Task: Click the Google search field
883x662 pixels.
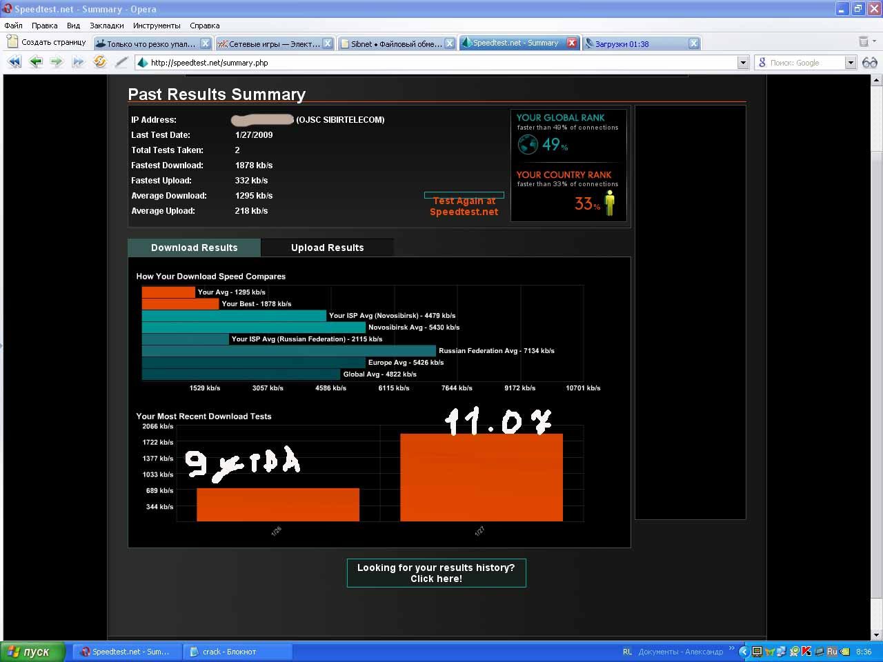Action: [x=806, y=63]
